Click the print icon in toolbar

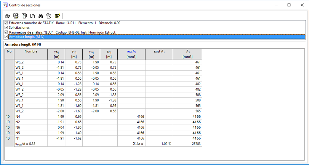point(7,16)
